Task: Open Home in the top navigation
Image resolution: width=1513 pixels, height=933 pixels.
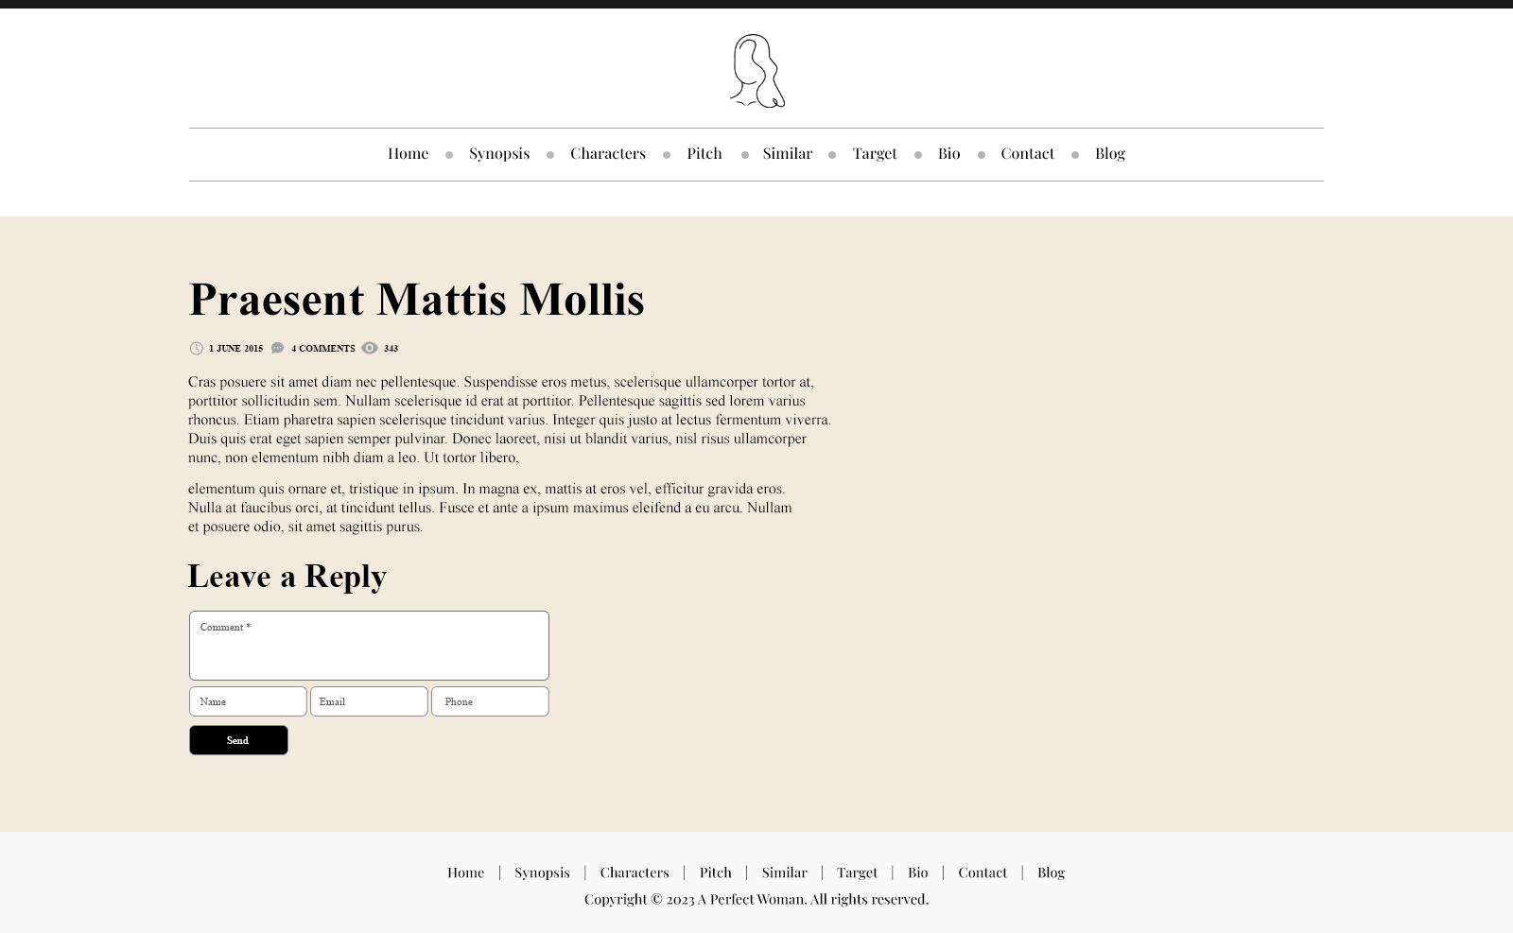Action: pos(408,153)
